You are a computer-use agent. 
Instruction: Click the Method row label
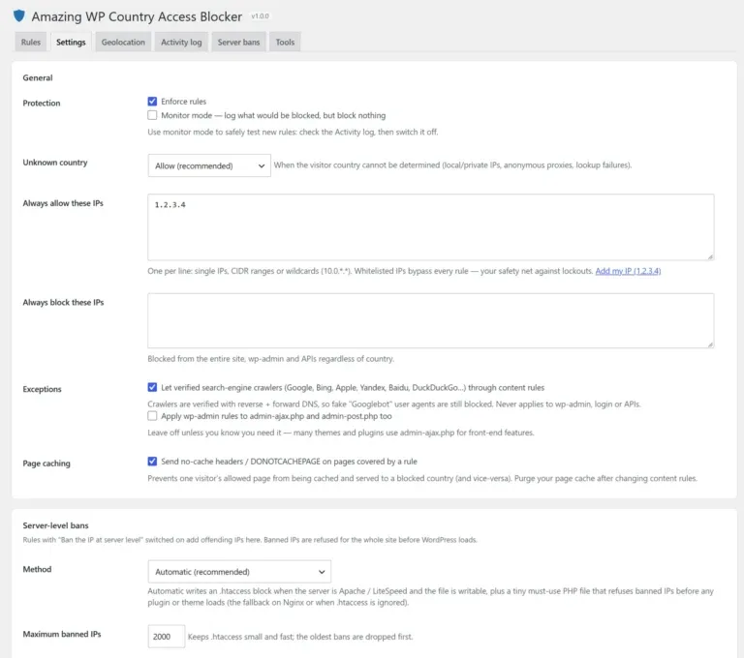click(x=37, y=569)
